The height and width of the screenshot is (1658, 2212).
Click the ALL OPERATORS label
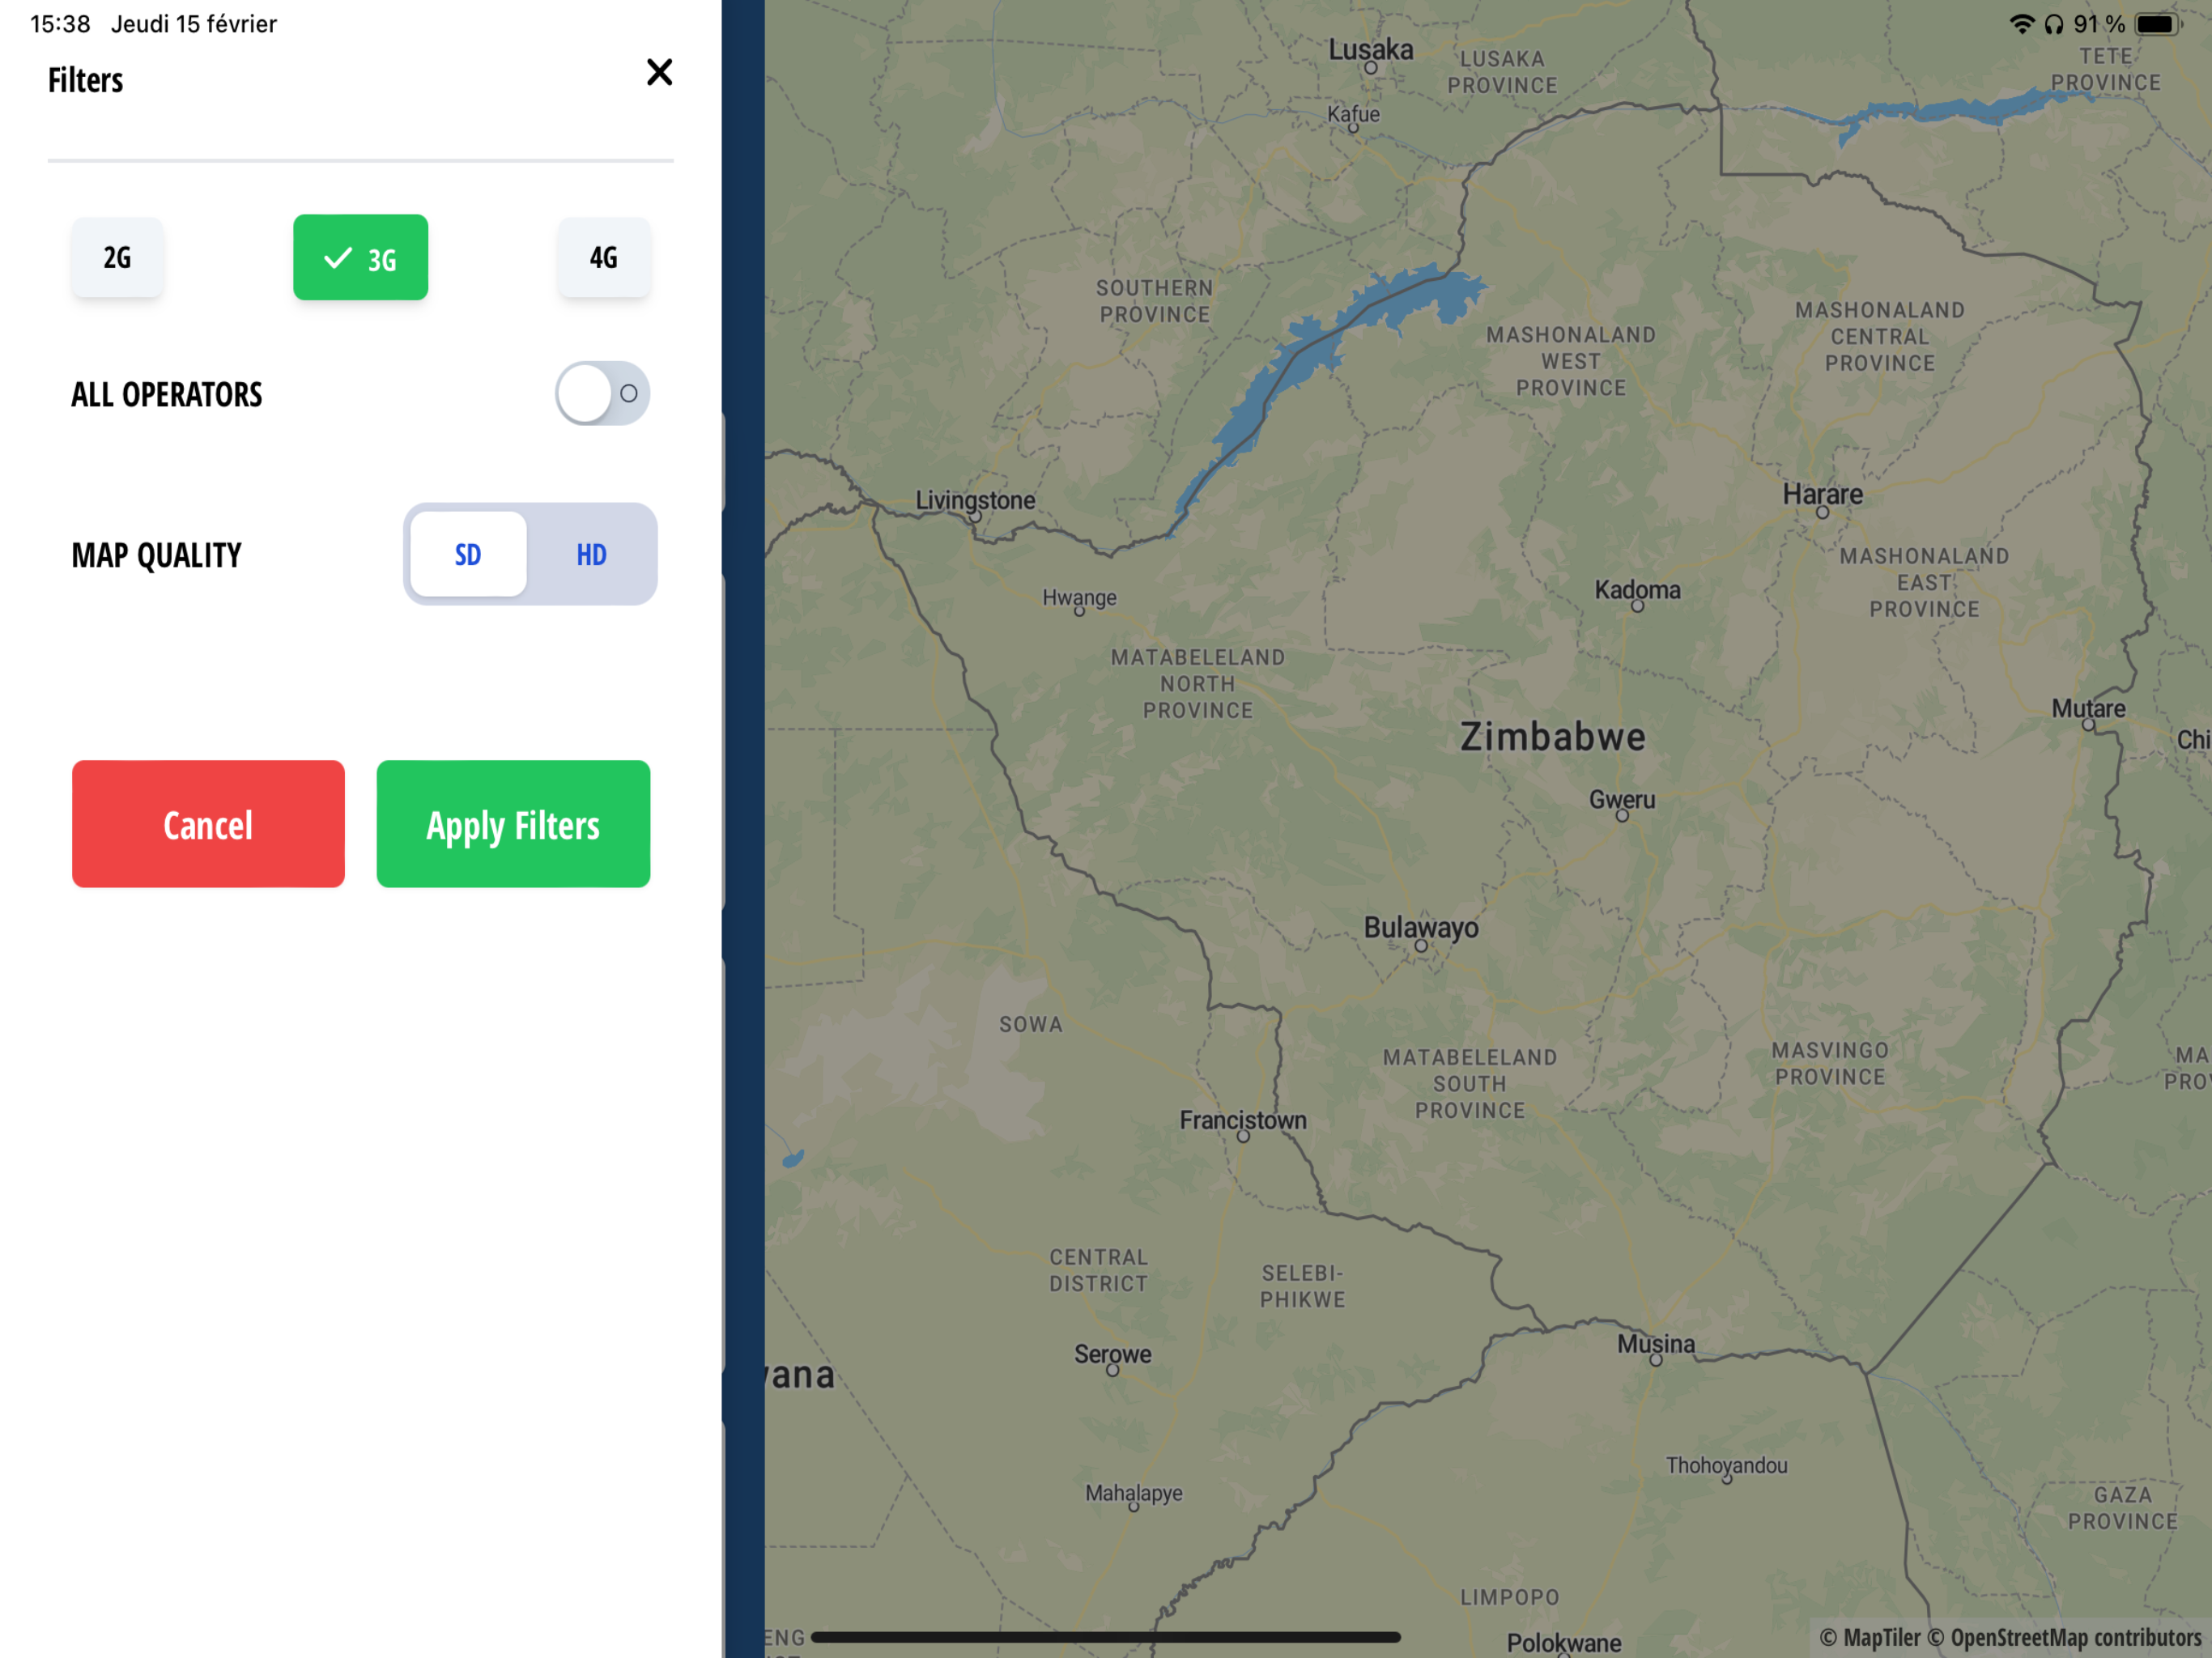coord(166,394)
